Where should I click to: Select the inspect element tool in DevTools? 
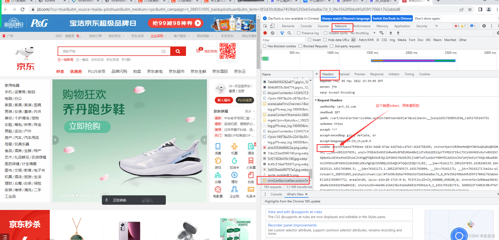(x=265, y=26)
